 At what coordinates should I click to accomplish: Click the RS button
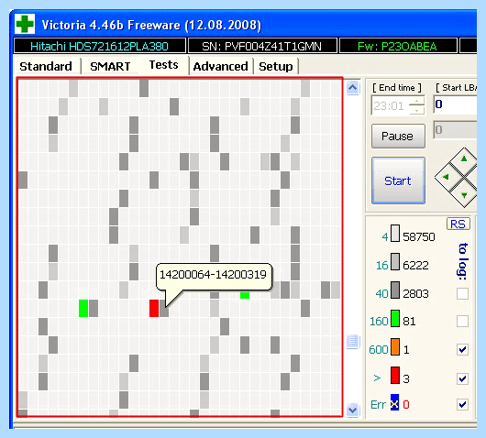click(x=458, y=224)
